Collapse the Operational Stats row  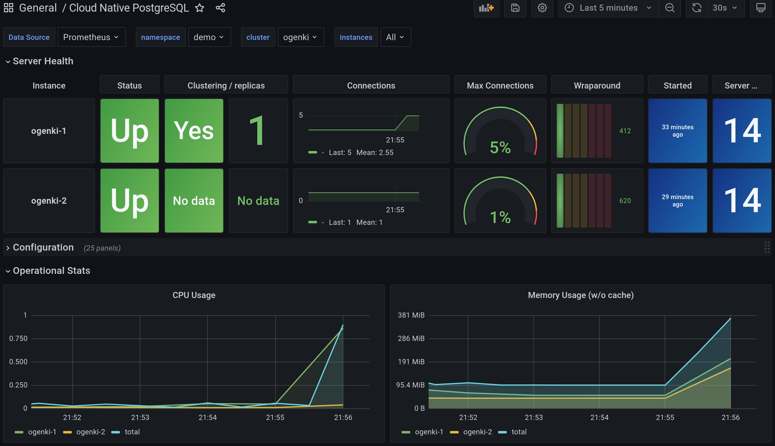(x=48, y=270)
